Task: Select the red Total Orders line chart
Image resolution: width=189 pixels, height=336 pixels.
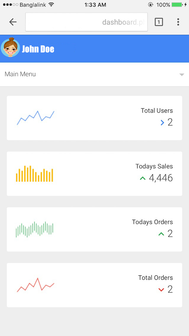Action: coord(35,285)
